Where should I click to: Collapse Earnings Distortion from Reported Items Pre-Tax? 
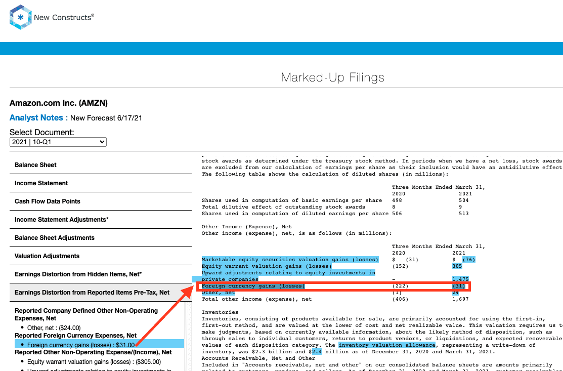coord(101,293)
